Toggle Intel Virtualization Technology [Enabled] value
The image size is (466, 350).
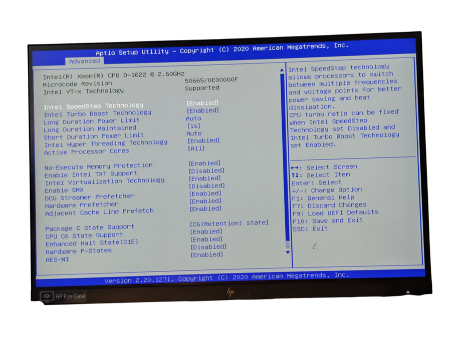(x=205, y=178)
